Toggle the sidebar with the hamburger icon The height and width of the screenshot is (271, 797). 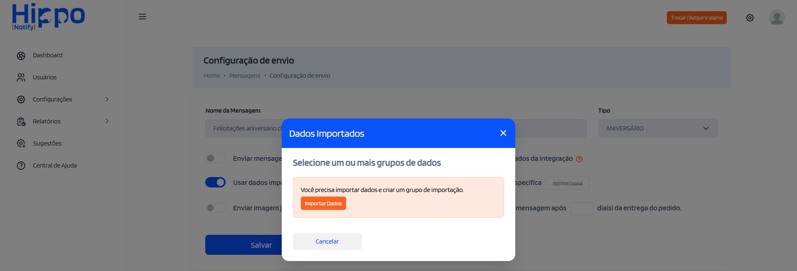pyautogui.click(x=142, y=16)
